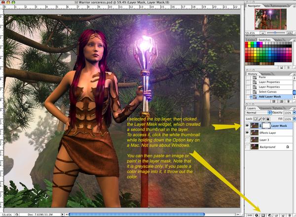Switch to the Color tab

point(251,40)
